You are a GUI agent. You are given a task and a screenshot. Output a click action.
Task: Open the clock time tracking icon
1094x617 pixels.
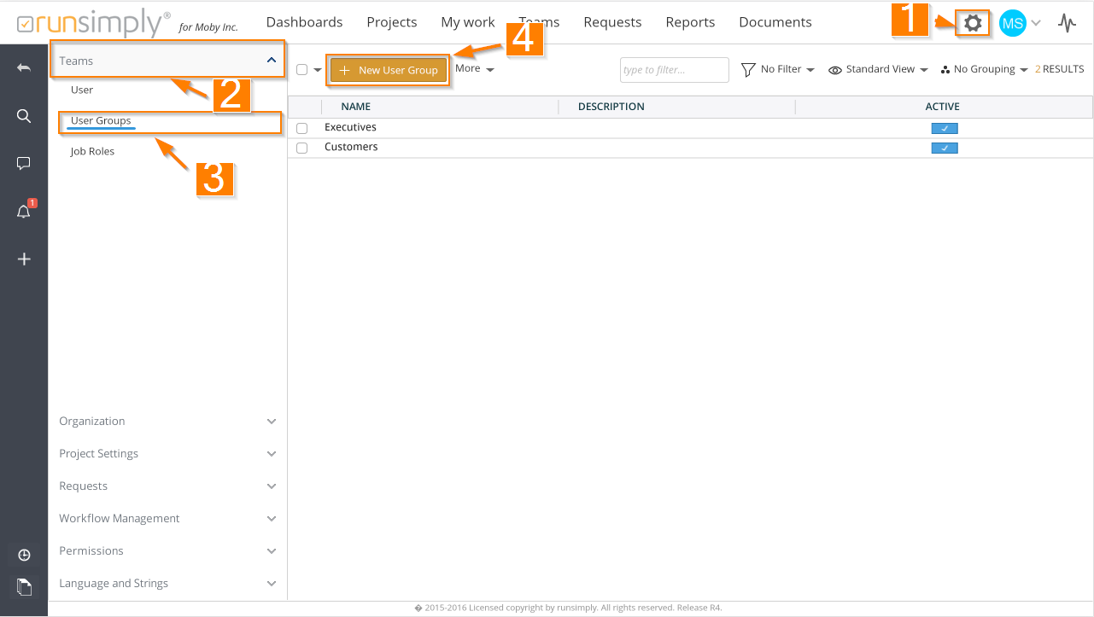click(x=24, y=556)
